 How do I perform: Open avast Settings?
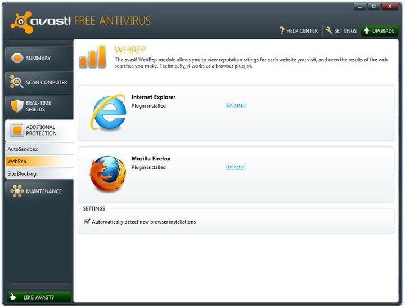[341, 31]
